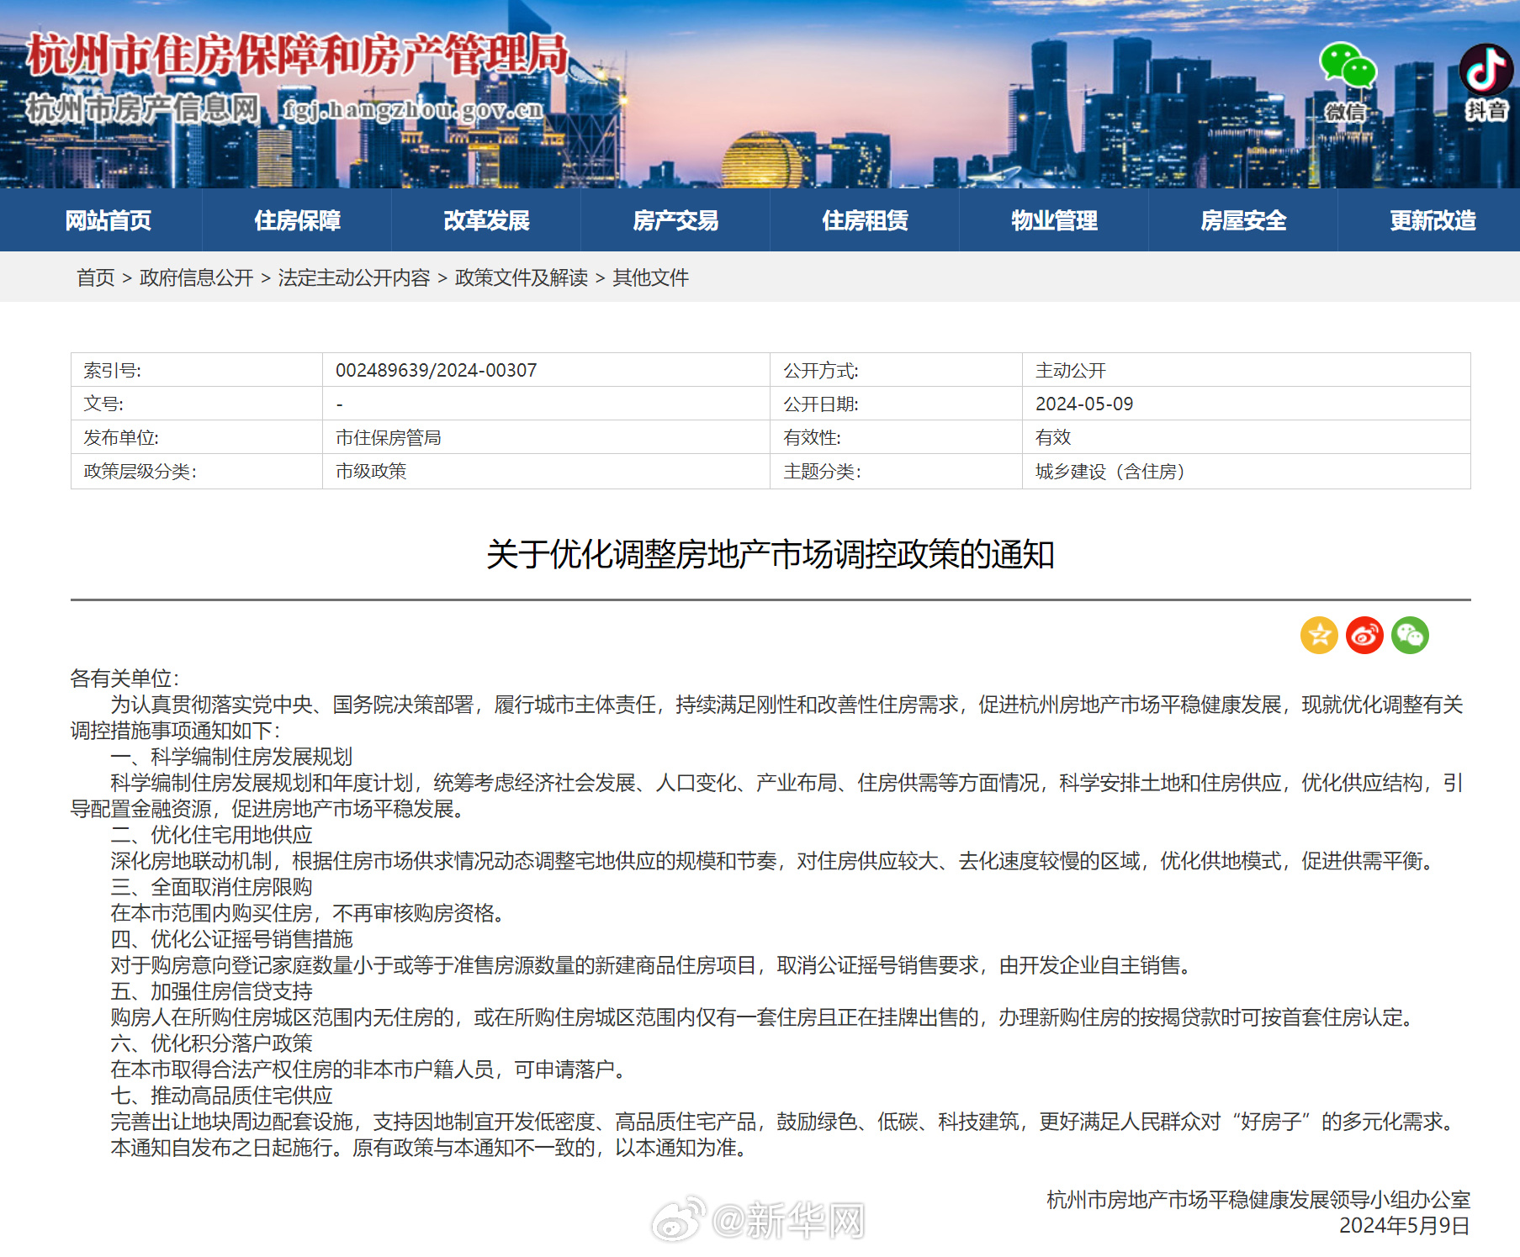Click the heading 六、优化积分落户政策
The image size is (1520, 1257).
[211, 1043]
